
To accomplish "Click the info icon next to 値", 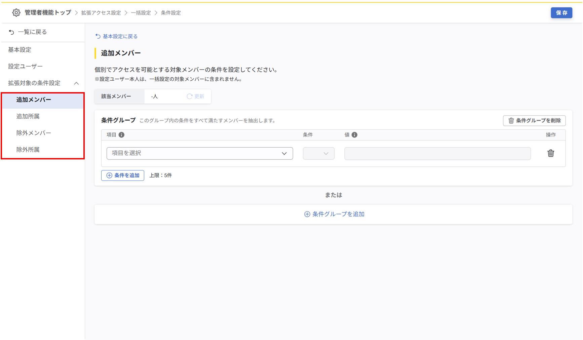I will pos(354,135).
